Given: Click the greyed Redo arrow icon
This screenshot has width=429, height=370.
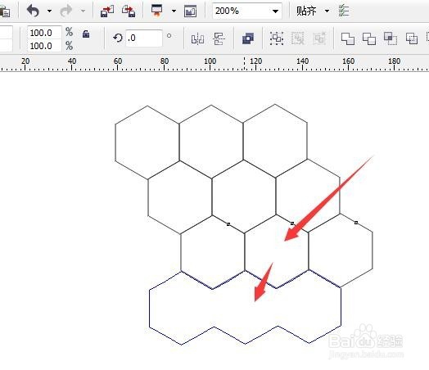Looking at the screenshot, I should tap(66, 11).
